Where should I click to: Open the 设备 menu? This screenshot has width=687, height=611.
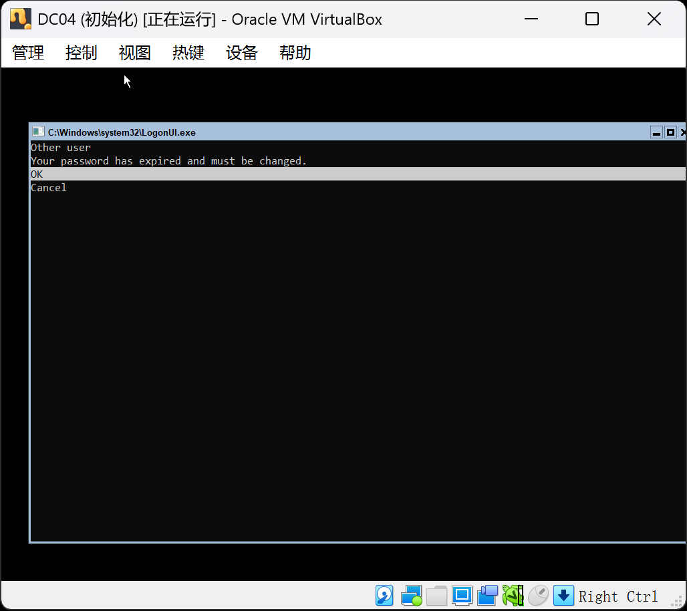(x=241, y=53)
